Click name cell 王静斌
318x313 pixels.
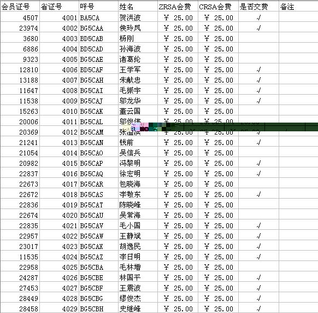(x=138, y=235)
